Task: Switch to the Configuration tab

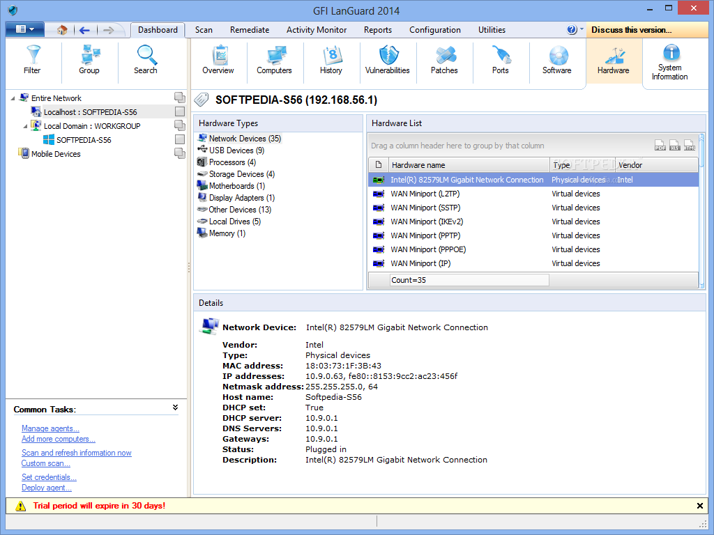Action: tap(435, 30)
